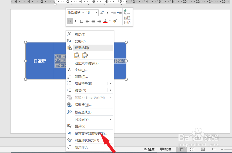Decrease list indent level
The width and height of the screenshot is (232, 153).
click(x=113, y=13)
